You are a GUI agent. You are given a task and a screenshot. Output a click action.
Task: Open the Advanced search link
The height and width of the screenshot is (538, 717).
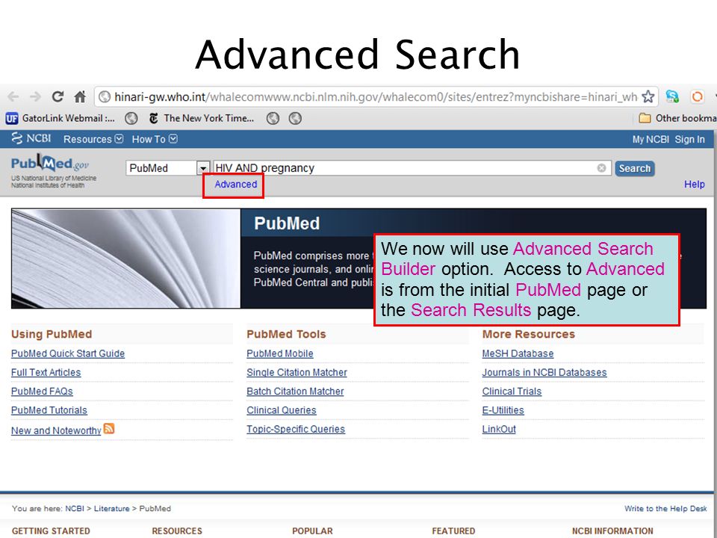[235, 184]
